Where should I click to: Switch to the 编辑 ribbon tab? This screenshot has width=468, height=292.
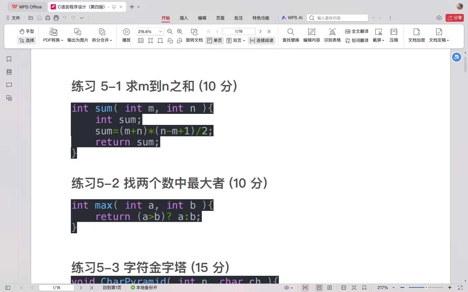click(x=202, y=18)
